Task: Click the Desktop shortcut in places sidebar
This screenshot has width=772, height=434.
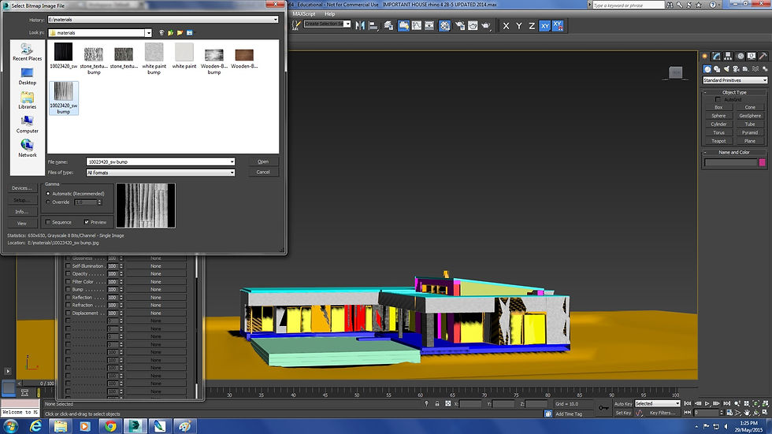Action: (x=28, y=76)
